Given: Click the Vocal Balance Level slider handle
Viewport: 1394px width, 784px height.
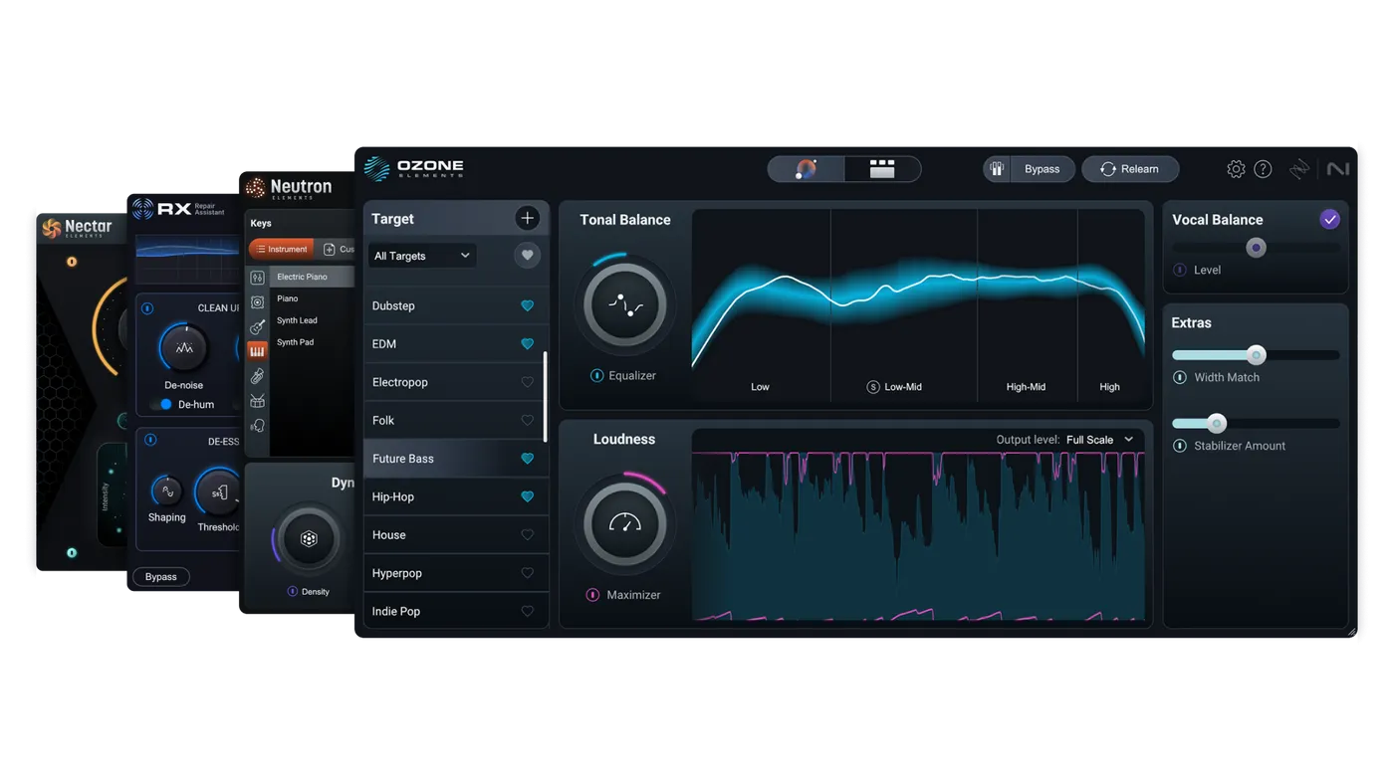Looking at the screenshot, I should pos(1256,248).
